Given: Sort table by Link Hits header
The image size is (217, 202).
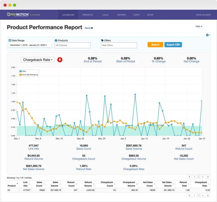Looking at the screenshot, I should [x=25, y=184].
